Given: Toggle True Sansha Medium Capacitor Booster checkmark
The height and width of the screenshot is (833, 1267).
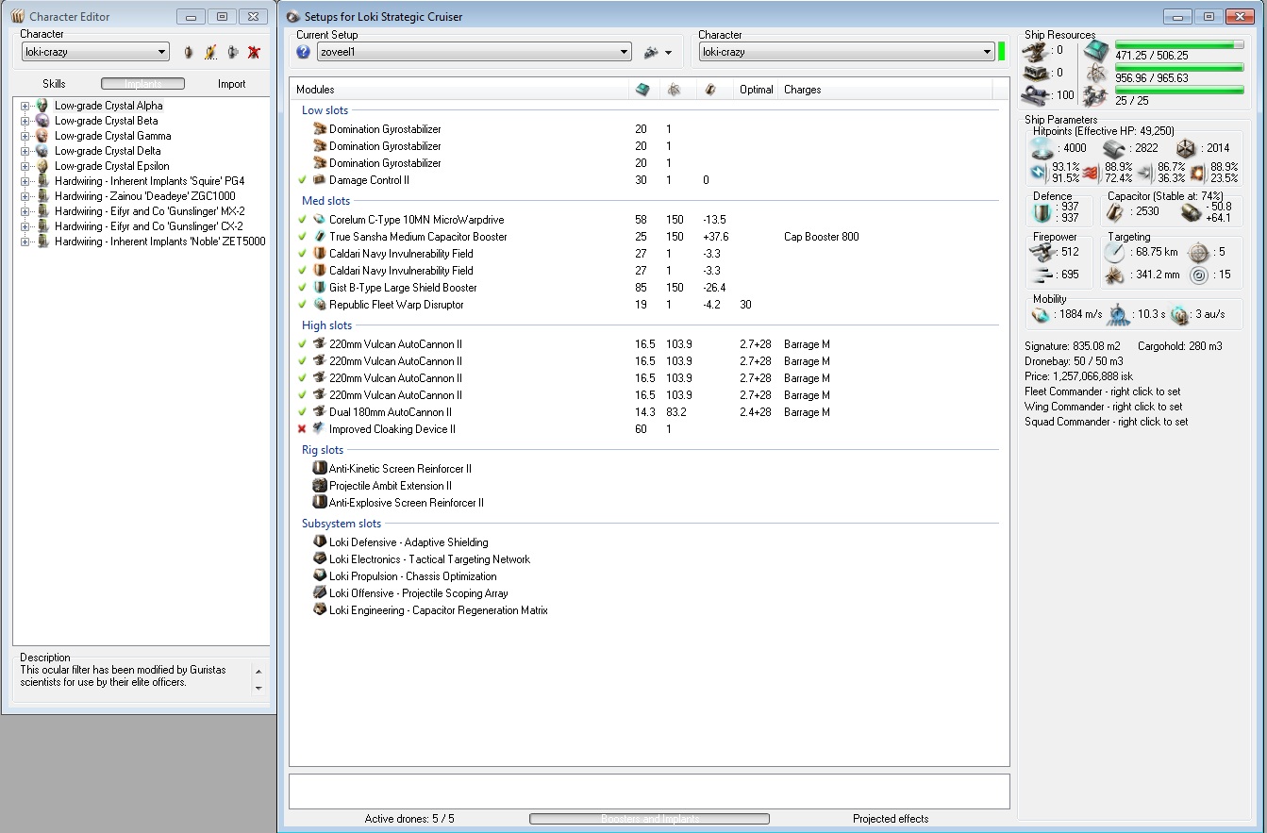Looking at the screenshot, I should click(x=302, y=237).
